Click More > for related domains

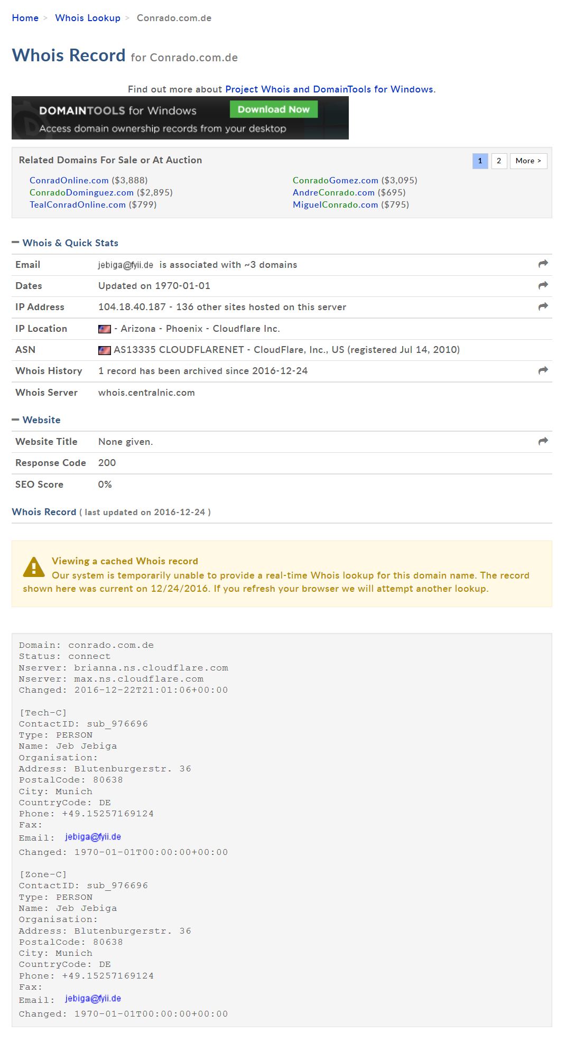pos(528,161)
